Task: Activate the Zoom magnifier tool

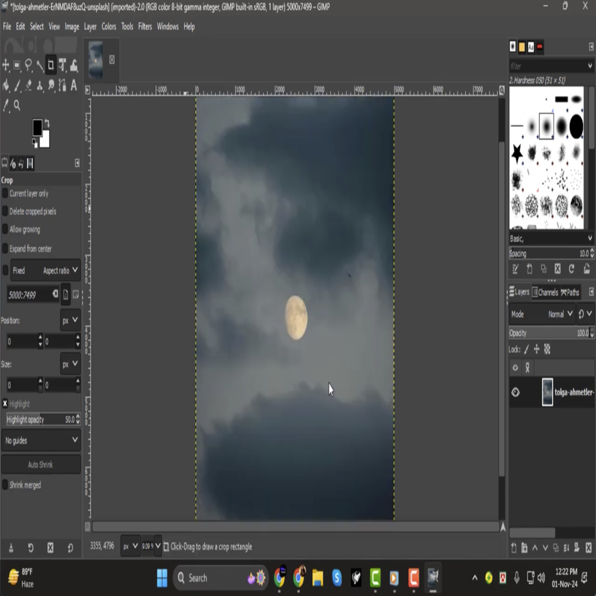Action: 17,105
